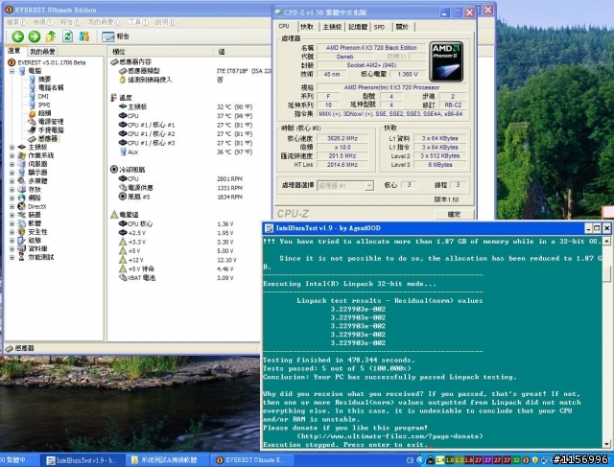The height and width of the screenshot is (467, 614).
Task: Switch to 記憶體 memory tab in CPU-Z
Action: (x=358, y=27)
